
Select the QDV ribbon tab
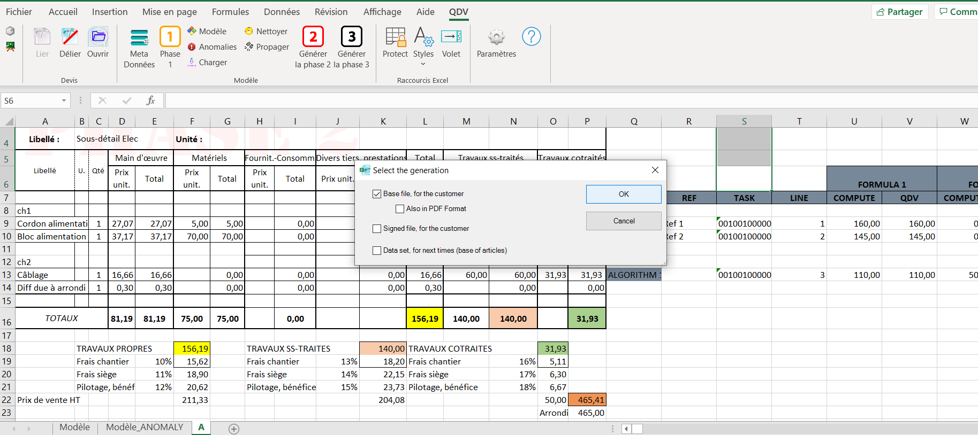pos(459,12)
